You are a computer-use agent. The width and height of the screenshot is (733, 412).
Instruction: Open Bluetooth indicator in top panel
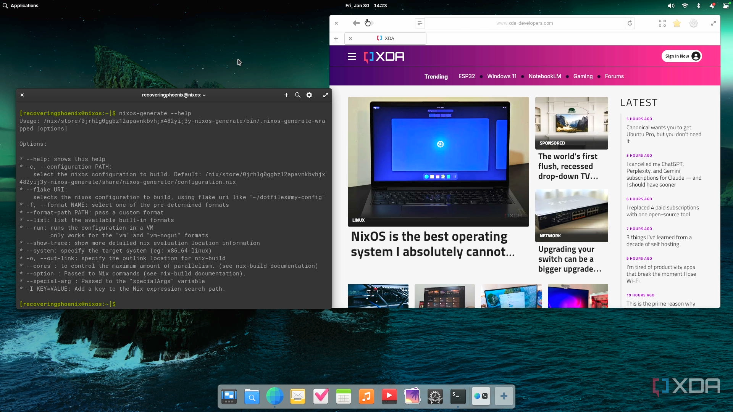[699, 6]
